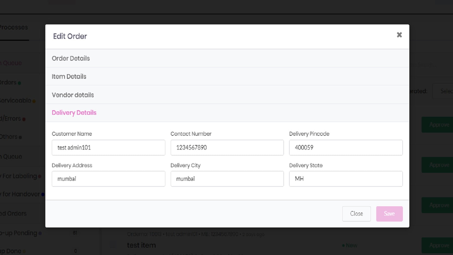Approve the topmost order in the list
The image size is (453, 255).
(439, 124)
